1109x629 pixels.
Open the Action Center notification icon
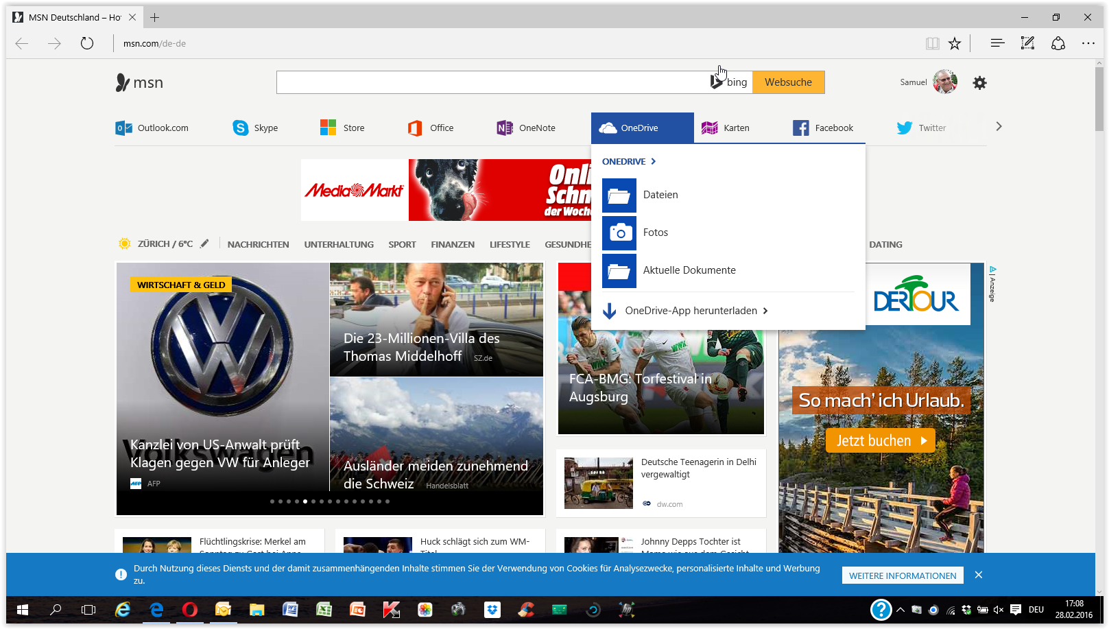click(x=1016, y=610)
